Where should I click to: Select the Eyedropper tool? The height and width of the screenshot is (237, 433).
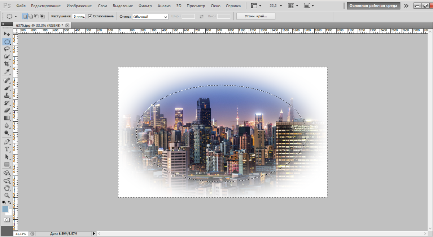[x=6, y=72]
